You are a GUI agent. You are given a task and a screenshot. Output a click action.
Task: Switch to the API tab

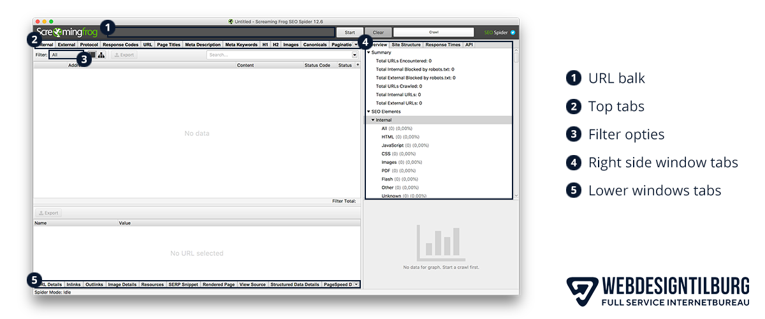pos(469,45)
